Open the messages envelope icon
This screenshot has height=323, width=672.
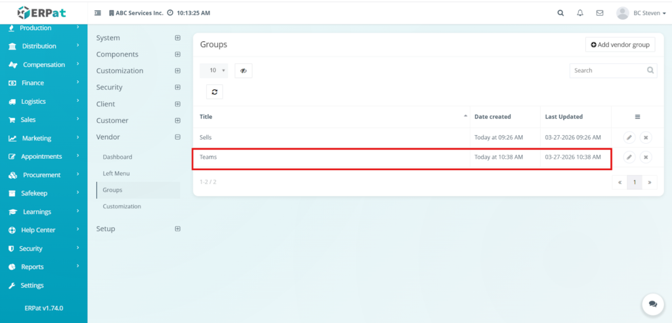(599, 12)
